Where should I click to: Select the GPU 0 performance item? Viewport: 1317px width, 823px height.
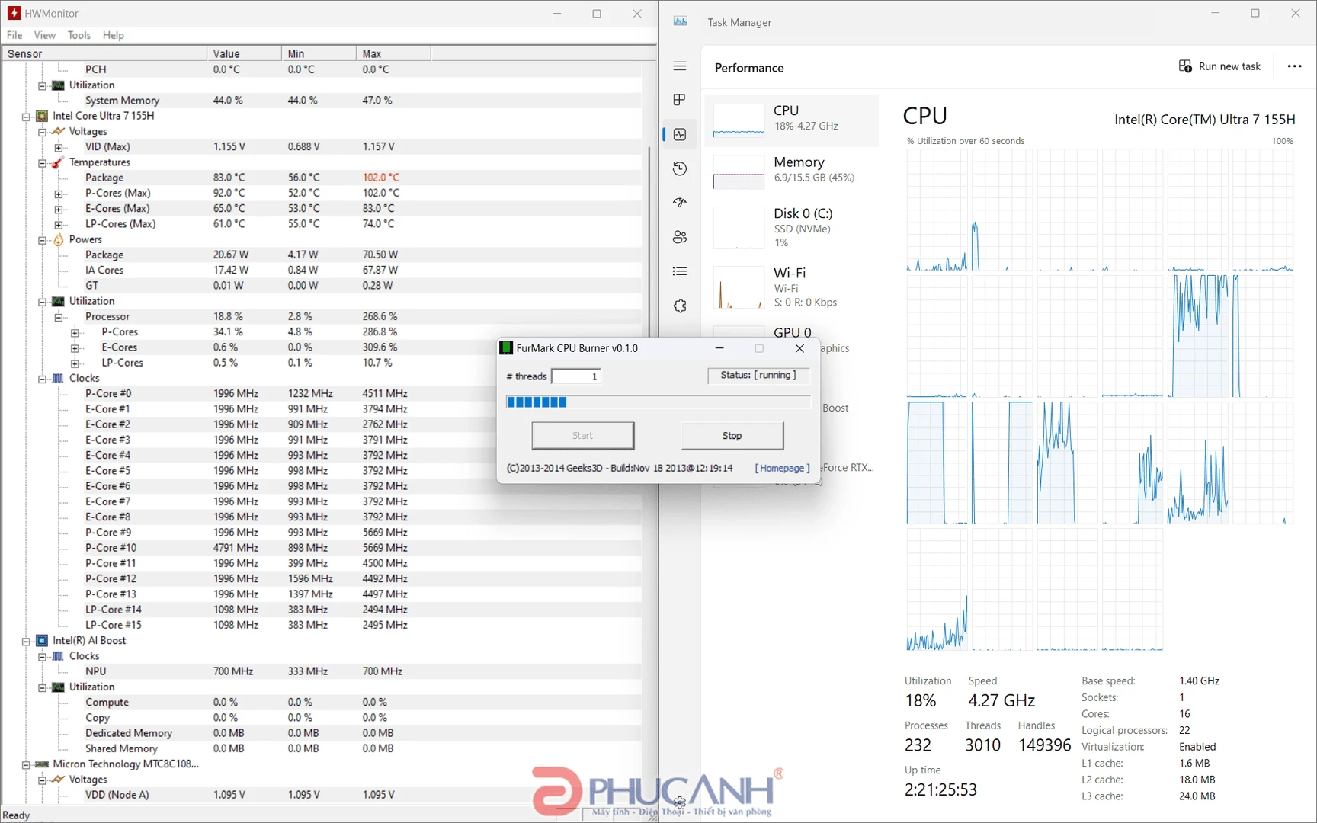click(x=791, y=332)
